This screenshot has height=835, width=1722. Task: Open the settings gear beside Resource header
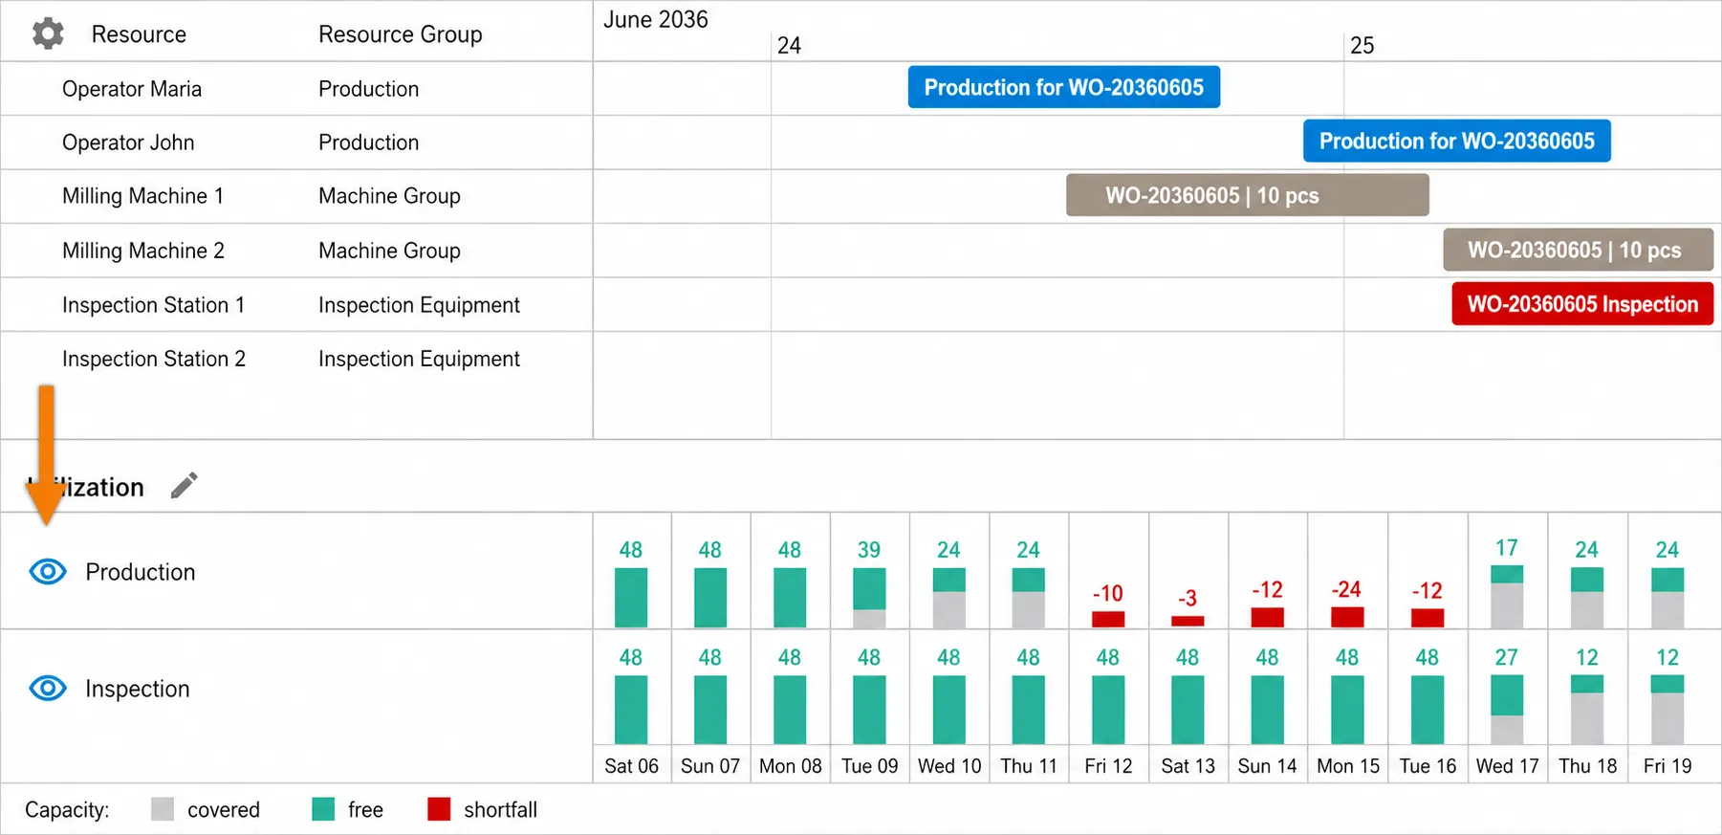pos(48,33)
